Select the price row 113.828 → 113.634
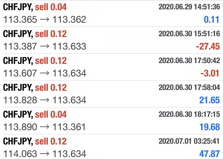The height and width of the screenshot is (159, 223). point(45,100)
